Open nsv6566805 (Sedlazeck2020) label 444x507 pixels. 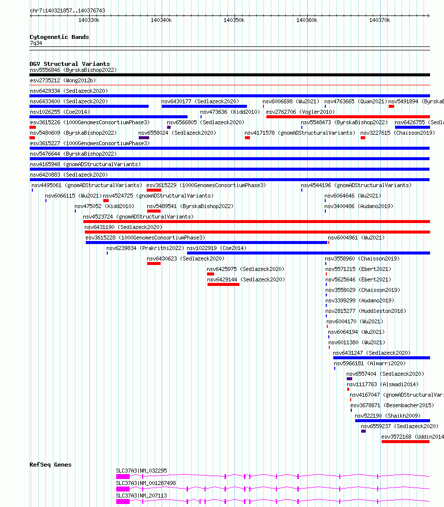(206, 122)
